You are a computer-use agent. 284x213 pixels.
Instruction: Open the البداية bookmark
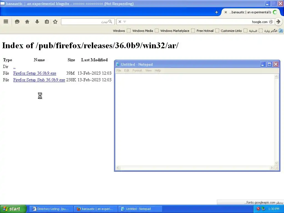pyautogui.click(x=256, y=31)
